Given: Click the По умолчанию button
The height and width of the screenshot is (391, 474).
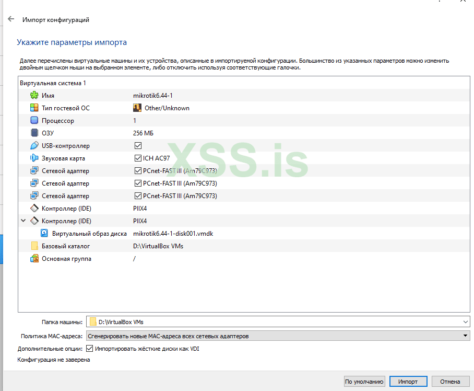Looking at the screenshot, I should click(x=364, y=382).
